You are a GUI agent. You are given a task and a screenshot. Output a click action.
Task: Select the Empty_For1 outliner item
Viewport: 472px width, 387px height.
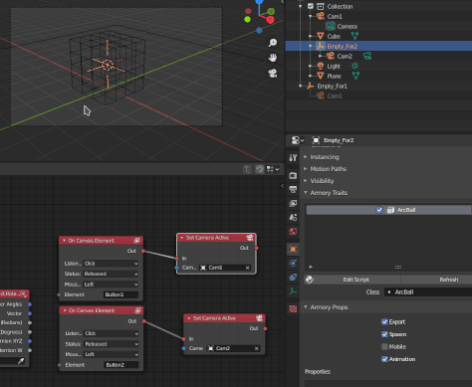(332, 86)
